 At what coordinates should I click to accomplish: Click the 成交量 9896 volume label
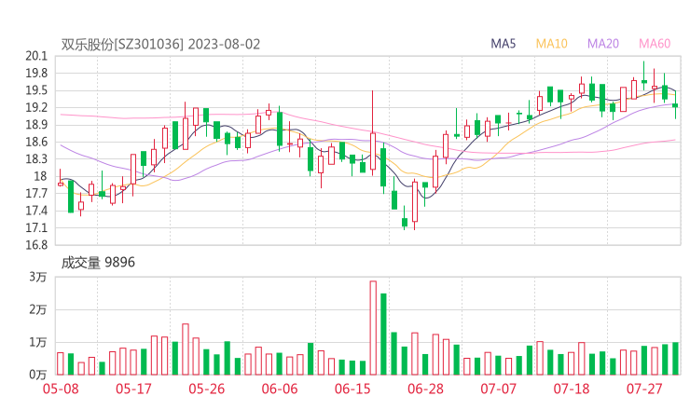click(98, 263)
